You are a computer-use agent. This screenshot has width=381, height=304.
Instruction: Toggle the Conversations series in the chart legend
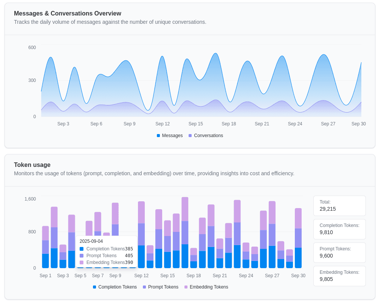pos(208,136)
